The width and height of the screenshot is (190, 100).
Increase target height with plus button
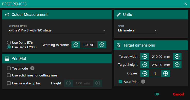(177, 65)
